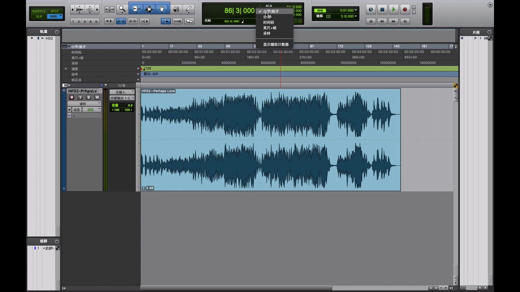Add tempo change plus button
The height and width of the screenshot is (292, 520).
coord(138,69)
